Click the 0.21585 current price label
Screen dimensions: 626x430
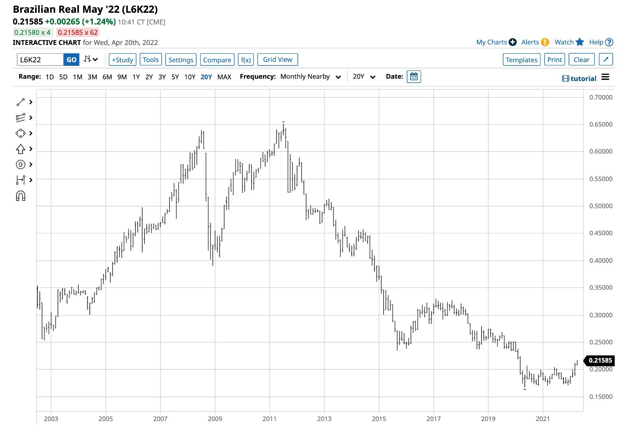coord(600,361)
